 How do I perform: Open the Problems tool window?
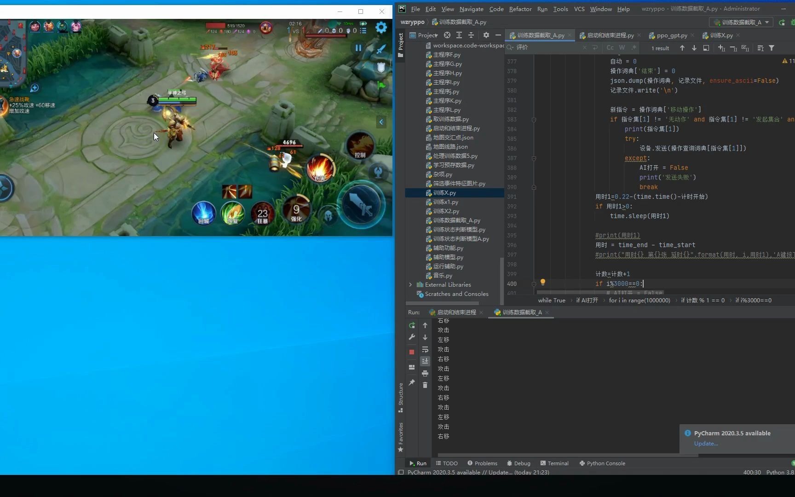coord(482,463)
